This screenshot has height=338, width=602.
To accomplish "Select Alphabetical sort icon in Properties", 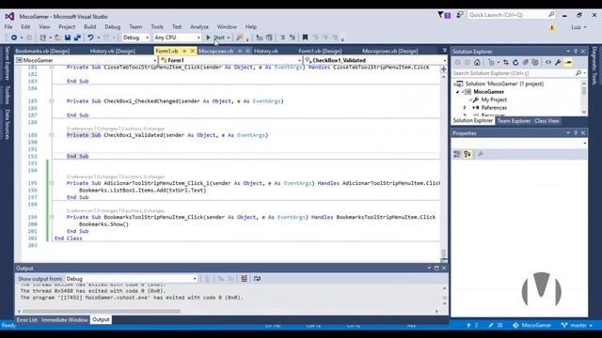I will [x=467, y=154].
